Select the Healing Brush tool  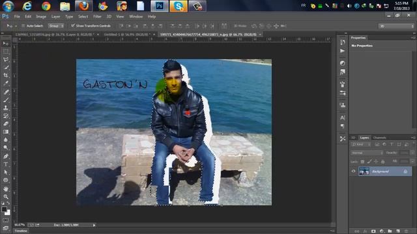tap(6, 92)
